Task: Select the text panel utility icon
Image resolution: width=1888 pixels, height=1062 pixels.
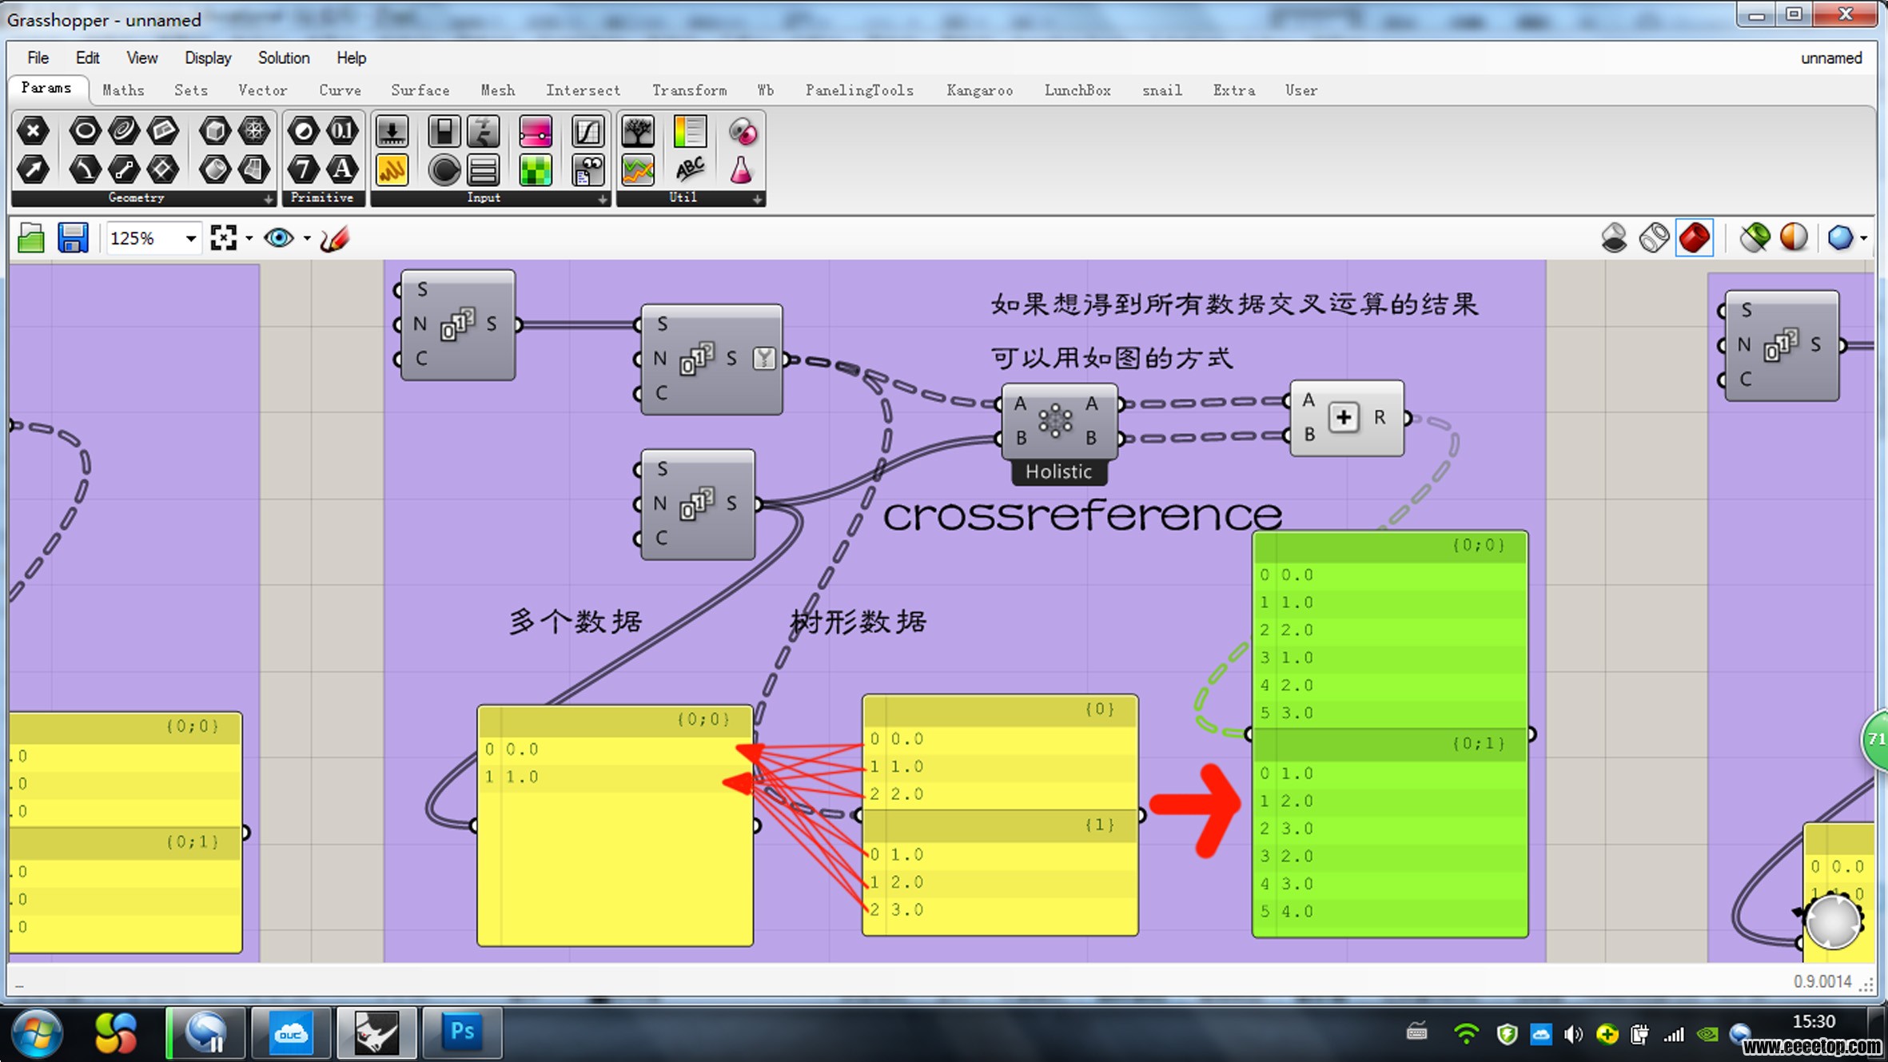Action: pos(688,129)
